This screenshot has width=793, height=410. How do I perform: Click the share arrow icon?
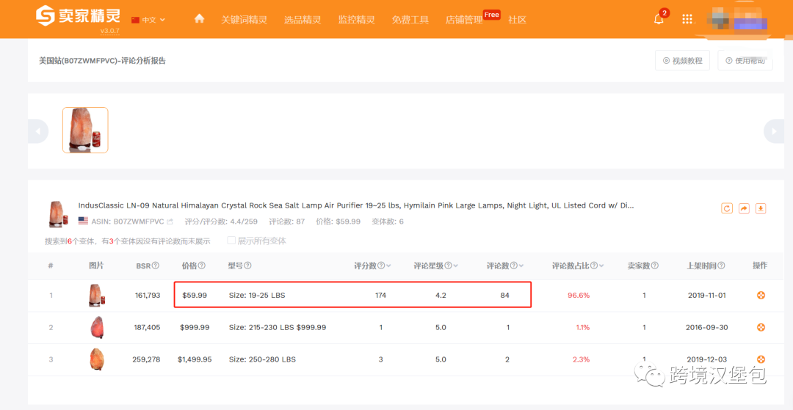pyautogui.click(x=744, y=208)
